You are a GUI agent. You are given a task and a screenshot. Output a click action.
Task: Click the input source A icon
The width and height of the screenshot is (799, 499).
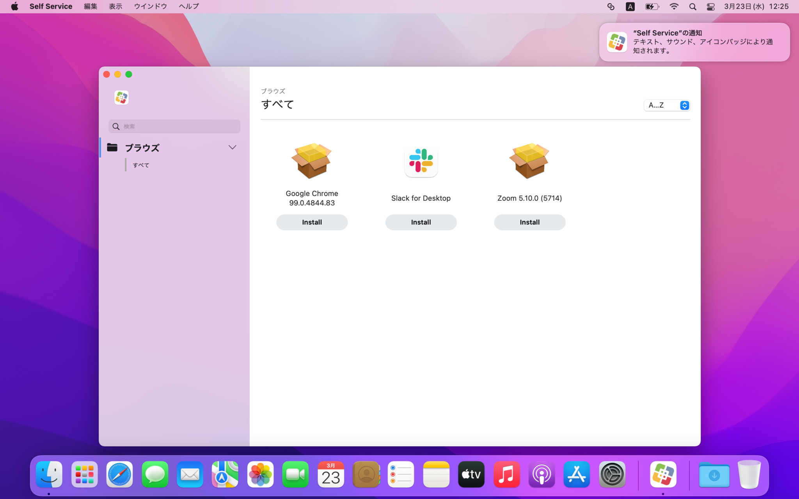[630, 7]
